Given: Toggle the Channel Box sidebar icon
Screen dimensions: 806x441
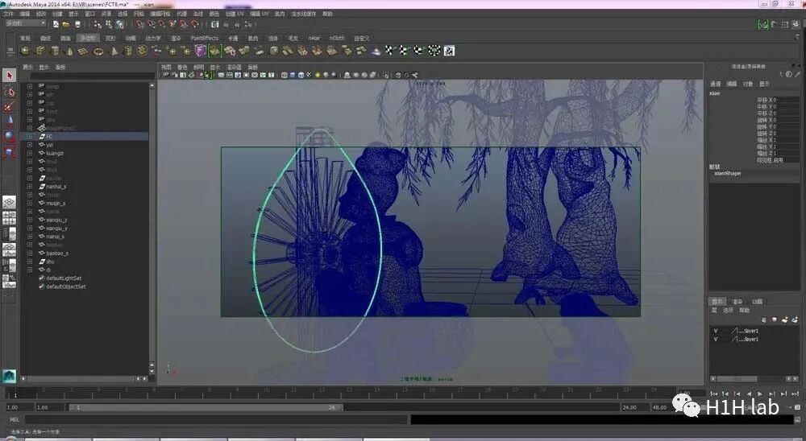Looking at the screenshot, I should (x=797, y=24).
